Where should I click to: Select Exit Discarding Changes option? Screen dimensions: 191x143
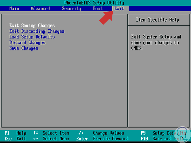[37, 31]
